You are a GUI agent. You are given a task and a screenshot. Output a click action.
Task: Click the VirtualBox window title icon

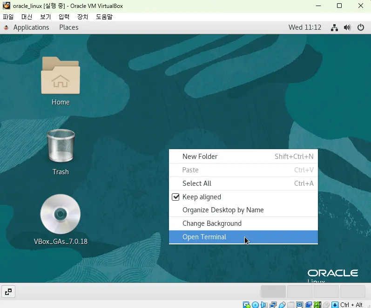(x=7, y=6)
